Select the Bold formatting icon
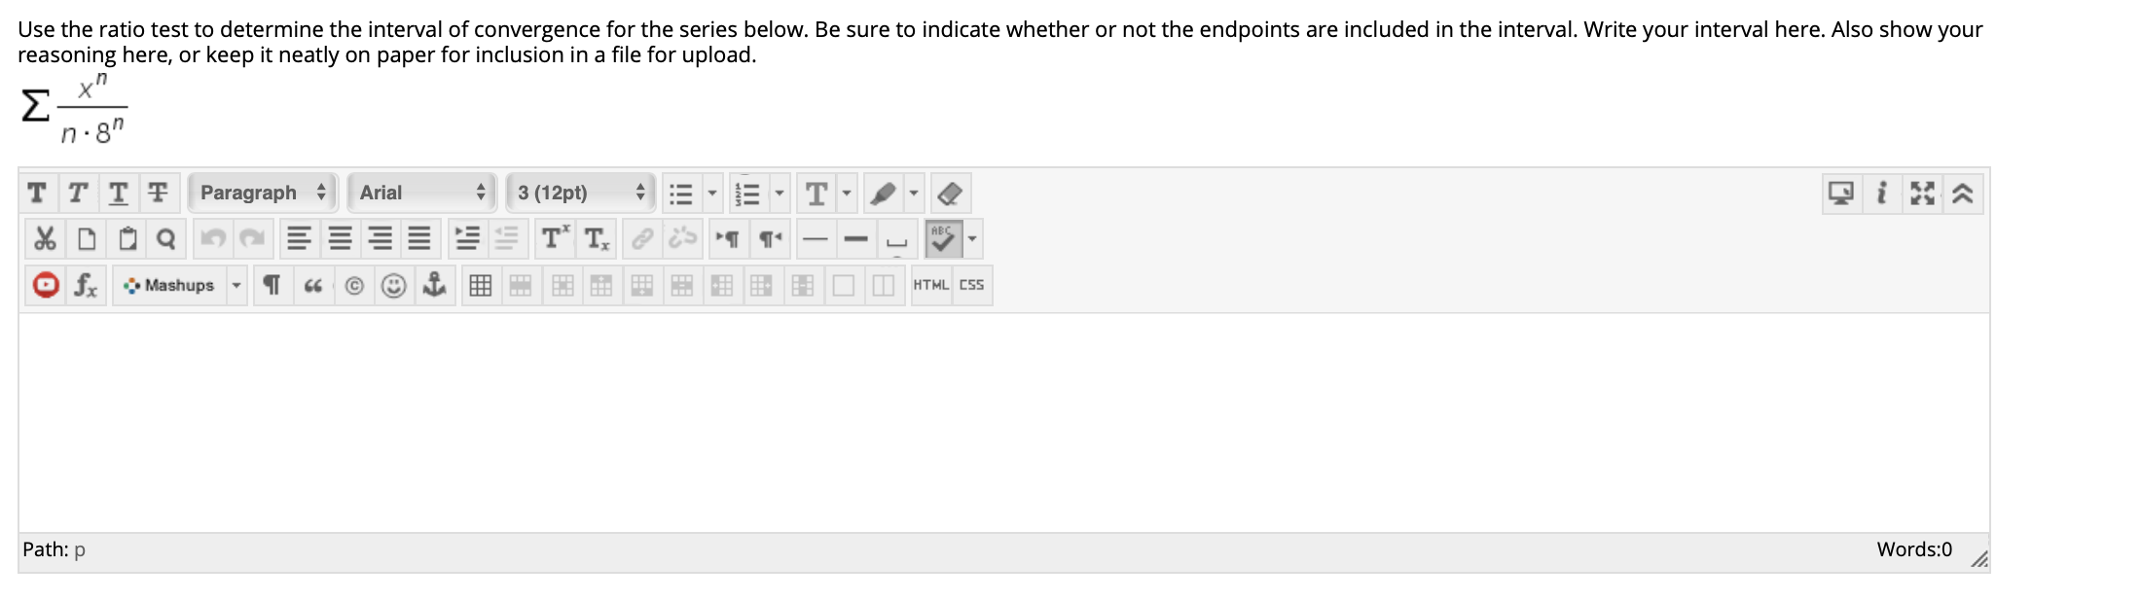 pos(37,193)
